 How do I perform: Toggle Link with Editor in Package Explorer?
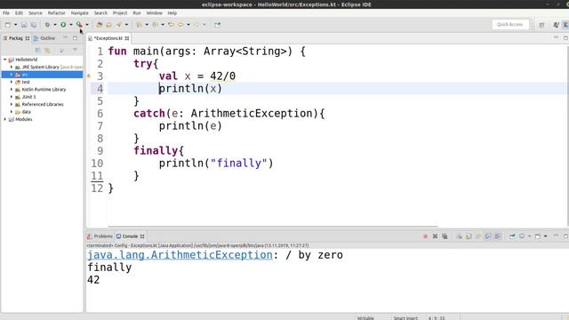coord(47,50)
